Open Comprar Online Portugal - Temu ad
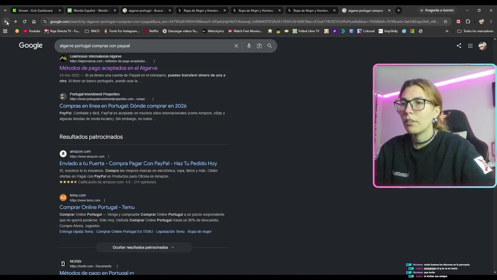497x280 pixels. (97, 207)
